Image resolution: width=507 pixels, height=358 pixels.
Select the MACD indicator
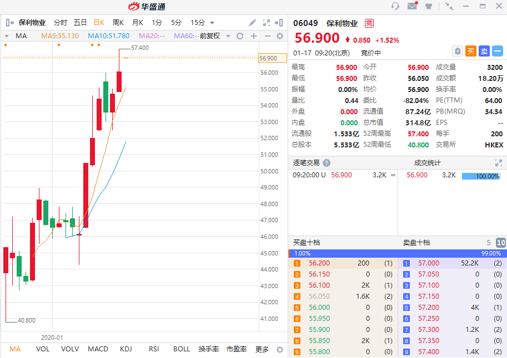pyautogui.click(x=98, y=349)
